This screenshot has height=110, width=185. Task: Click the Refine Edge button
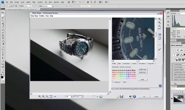tap(85, 6)
